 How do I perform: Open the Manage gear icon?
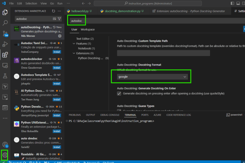pyautogui.click(x=5, y=155)
